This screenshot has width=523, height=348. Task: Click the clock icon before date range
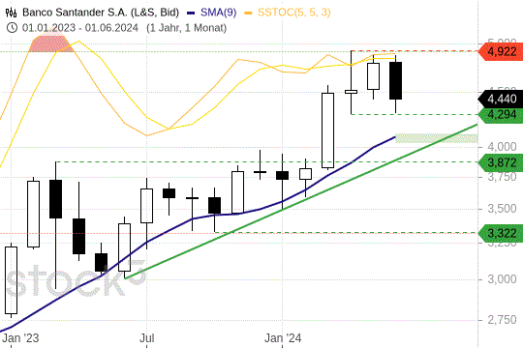(12, 28)
